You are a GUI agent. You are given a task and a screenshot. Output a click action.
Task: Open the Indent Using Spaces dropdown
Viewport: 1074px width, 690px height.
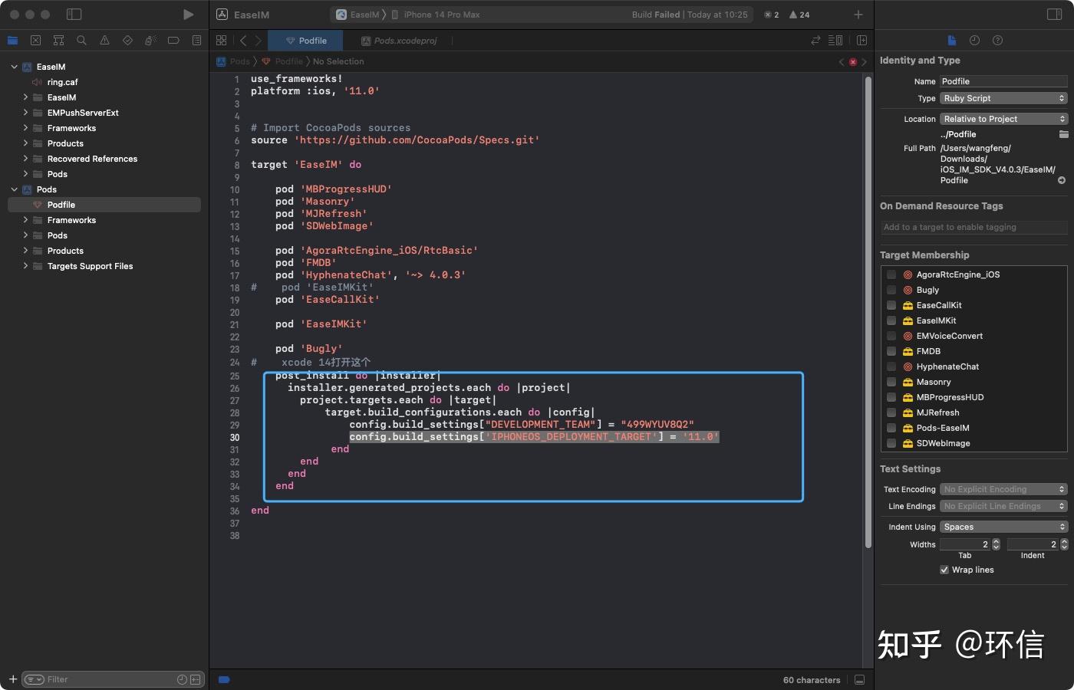pos(1003,527)
